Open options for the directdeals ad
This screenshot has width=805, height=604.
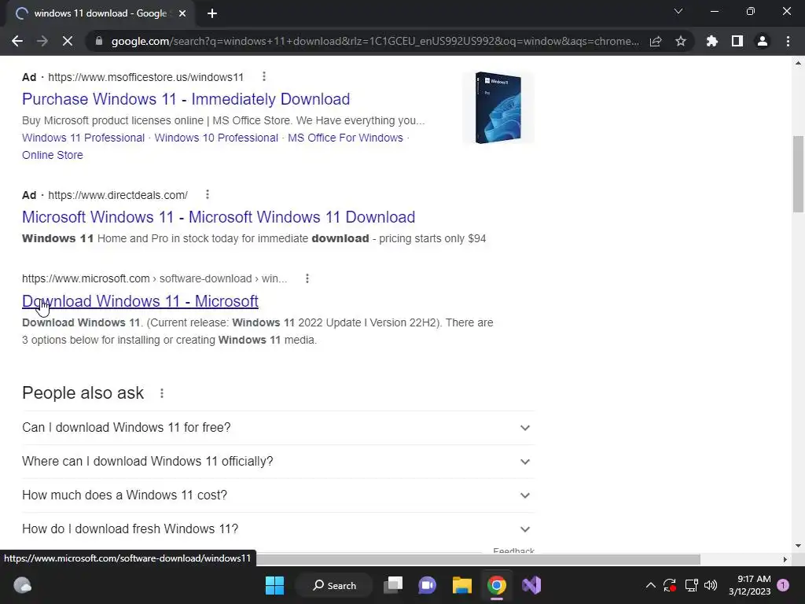pyautogui.click(x=208, y=195)
